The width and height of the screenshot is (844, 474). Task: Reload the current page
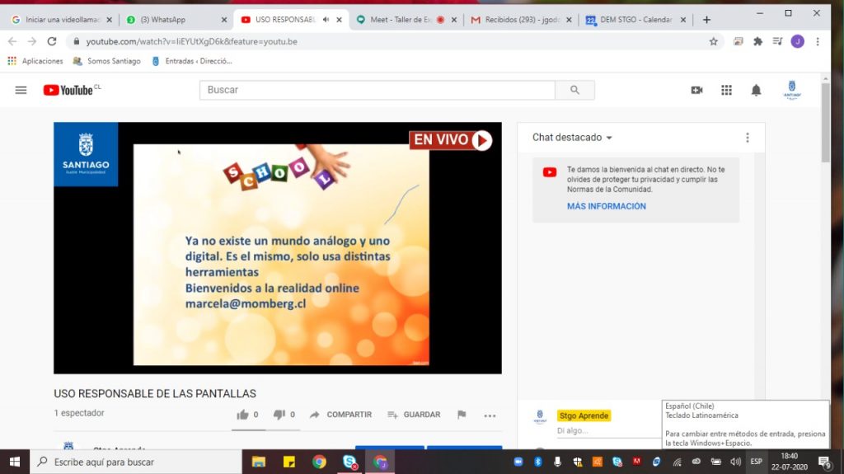tap(52, 41)
